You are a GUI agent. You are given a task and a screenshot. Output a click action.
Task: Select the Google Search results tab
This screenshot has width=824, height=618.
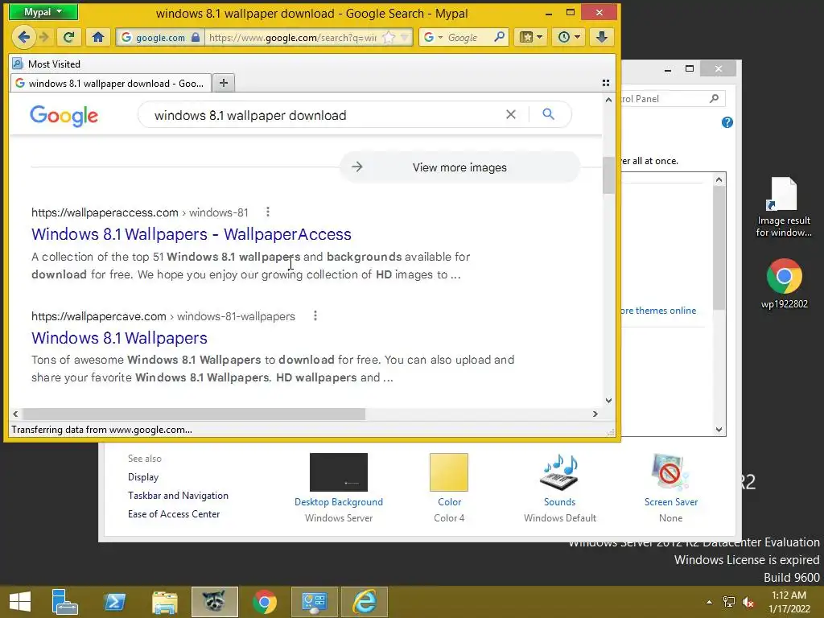111,83
